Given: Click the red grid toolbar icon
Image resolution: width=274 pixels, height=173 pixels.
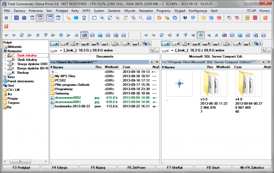Looking at the screenshot, I should click(255, 18).
